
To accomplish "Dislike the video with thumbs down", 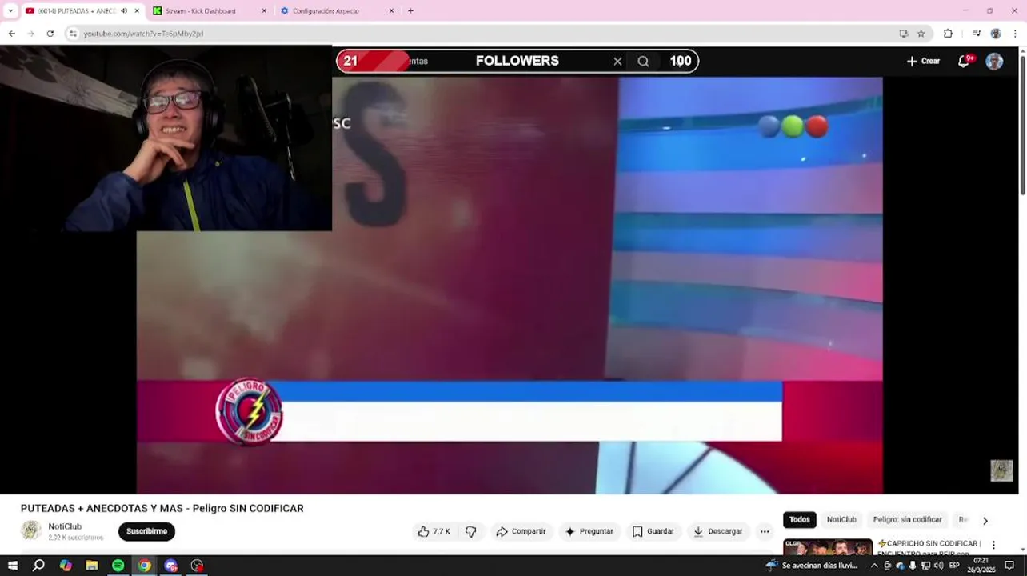I will click(x=471, y=531).
